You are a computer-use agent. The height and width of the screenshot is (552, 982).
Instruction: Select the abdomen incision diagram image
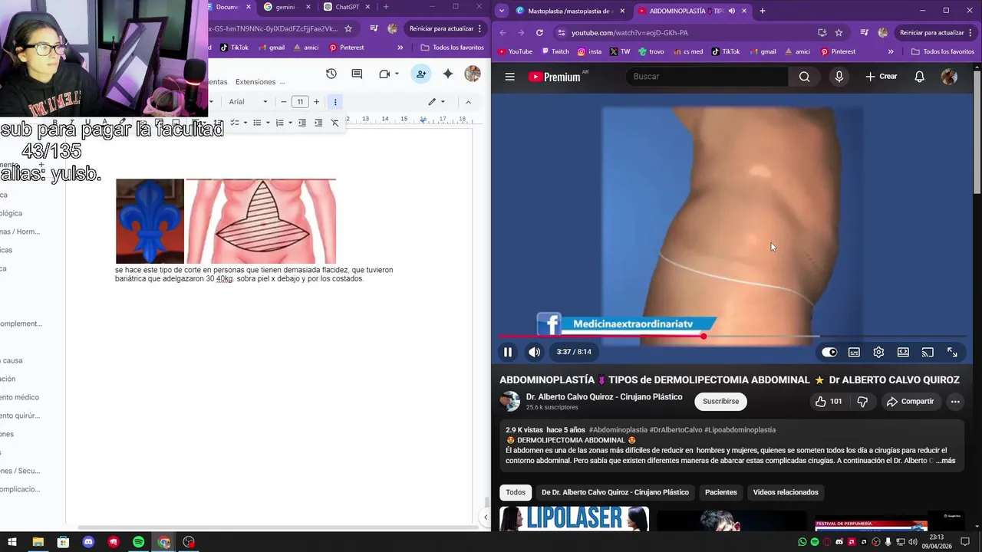click(261, 221)
